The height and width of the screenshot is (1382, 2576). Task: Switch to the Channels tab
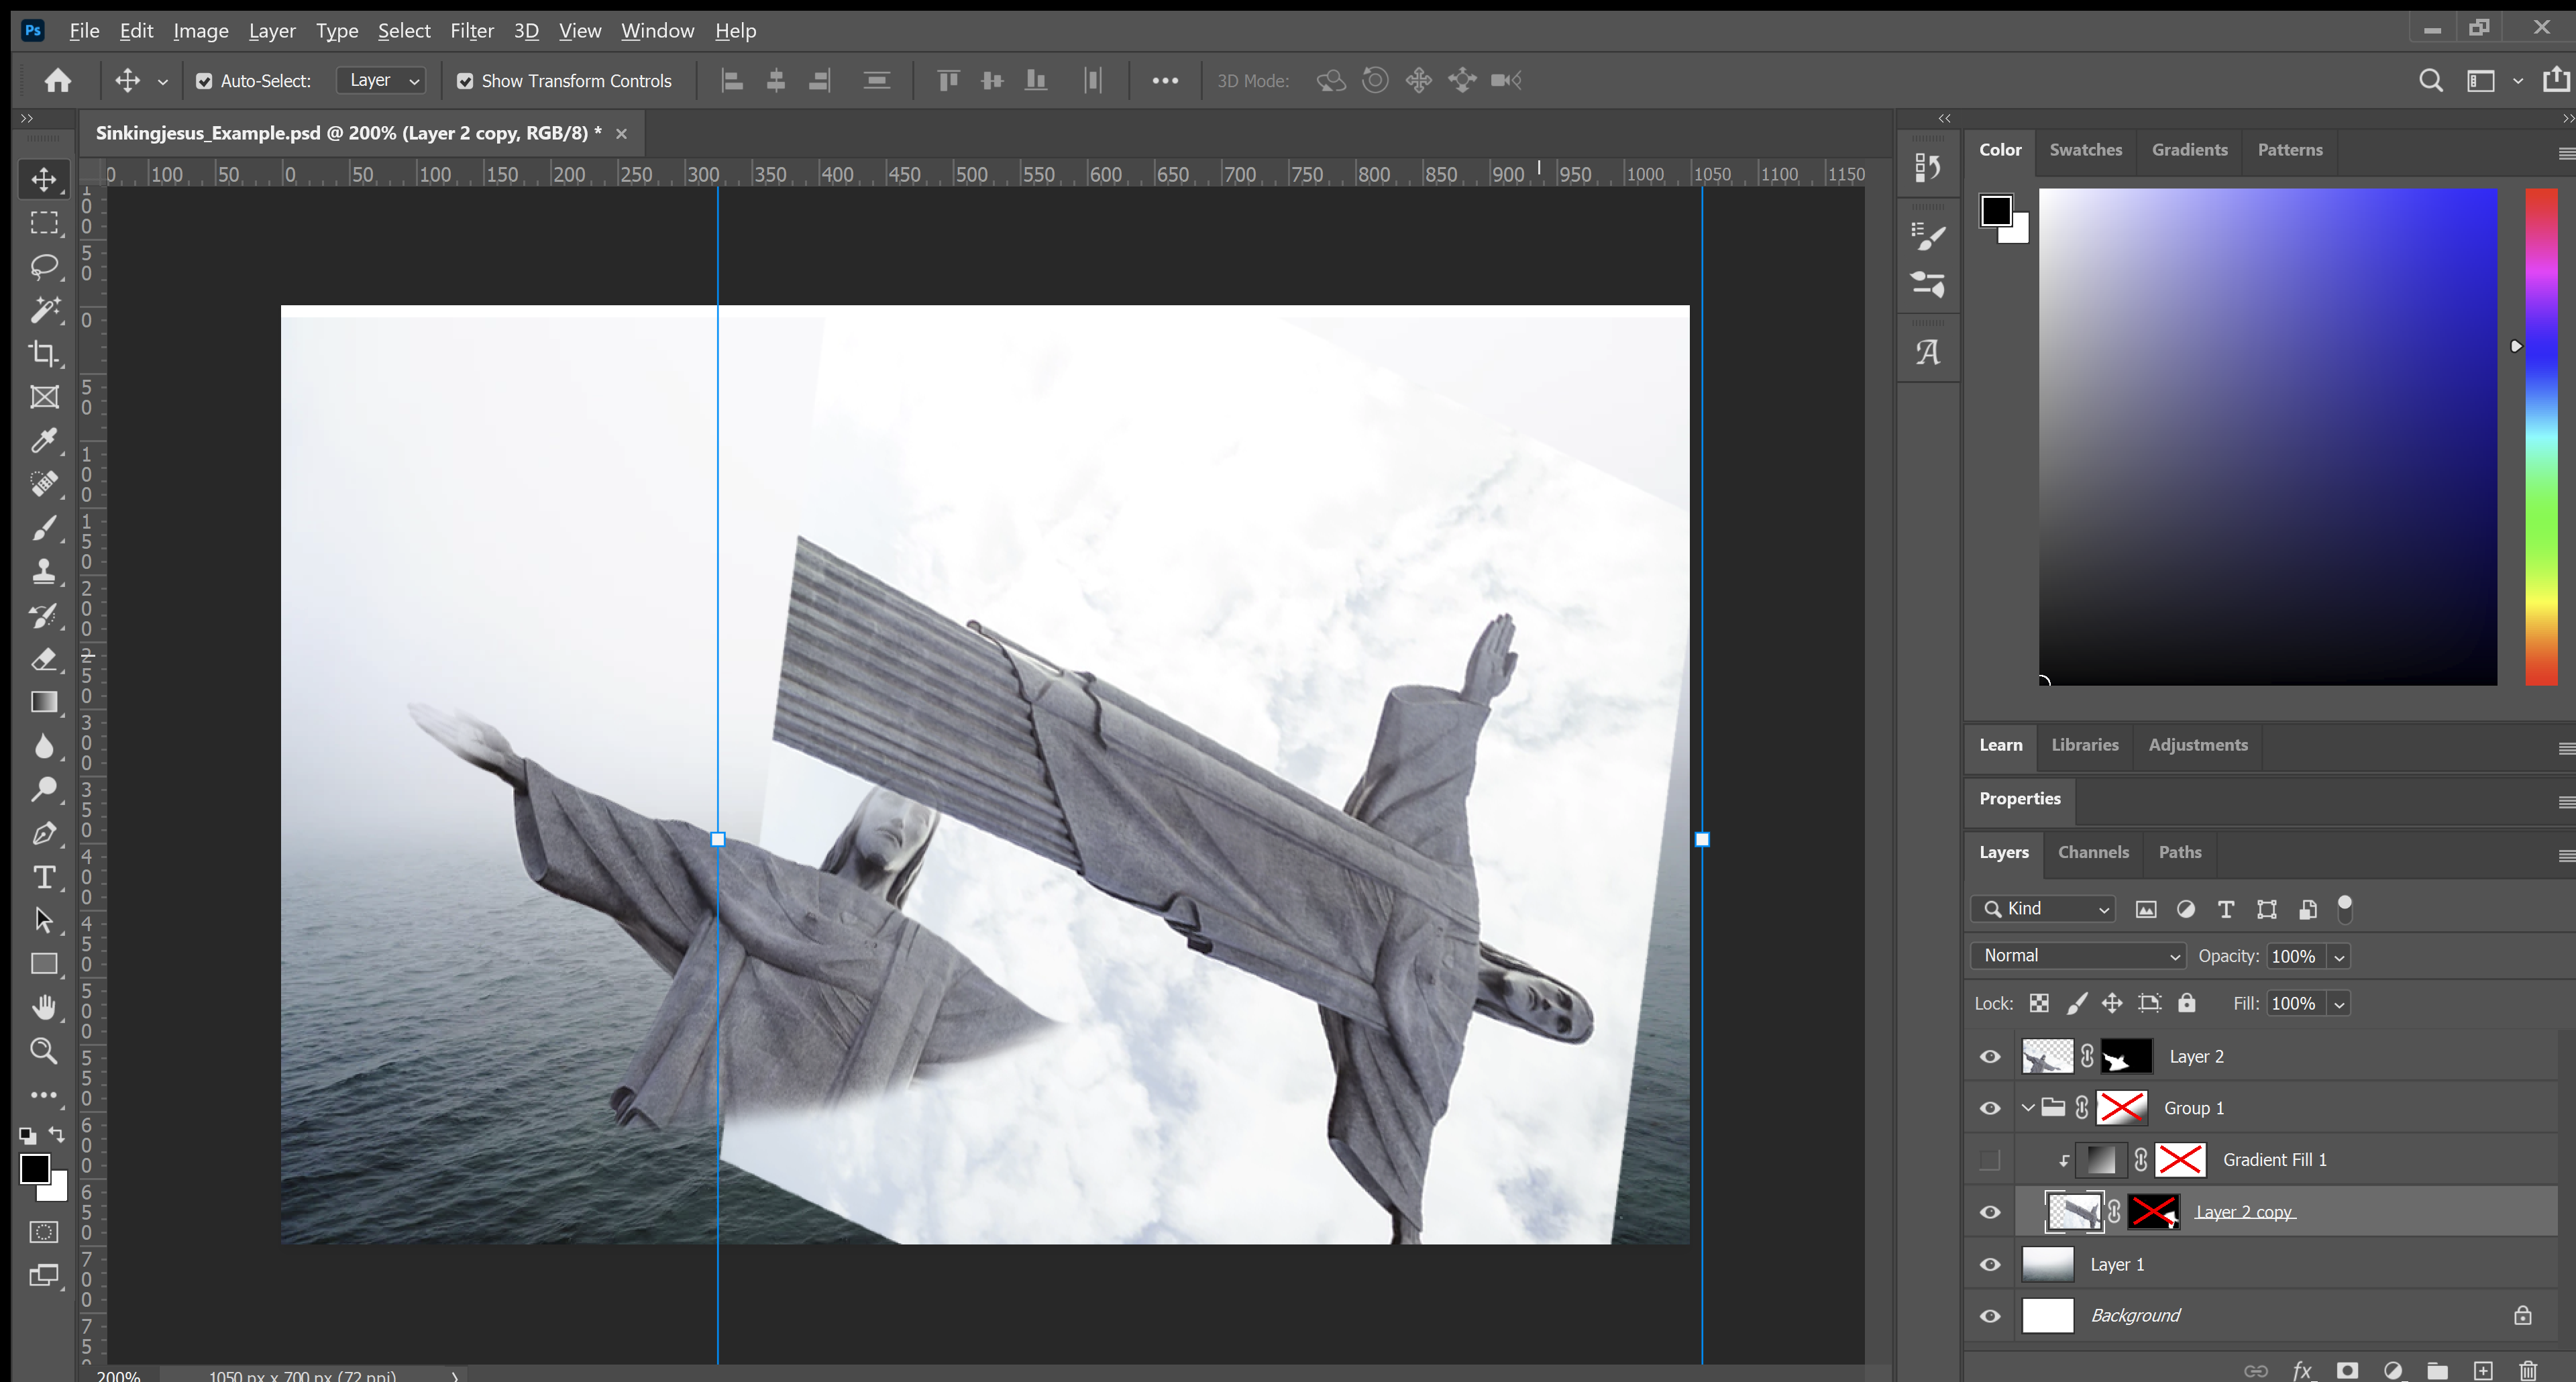pos(2093,853)
